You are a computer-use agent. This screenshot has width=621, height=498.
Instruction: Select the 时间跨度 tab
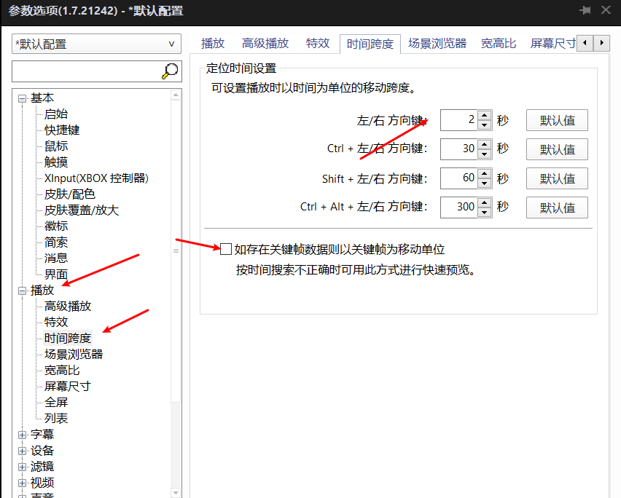coord(370,44)
